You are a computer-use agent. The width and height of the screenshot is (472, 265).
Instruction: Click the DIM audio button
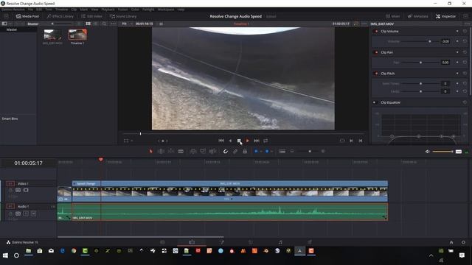pos(459,152)
